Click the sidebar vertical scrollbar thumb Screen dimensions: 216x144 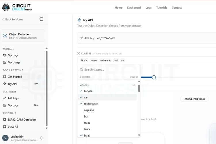47,89
